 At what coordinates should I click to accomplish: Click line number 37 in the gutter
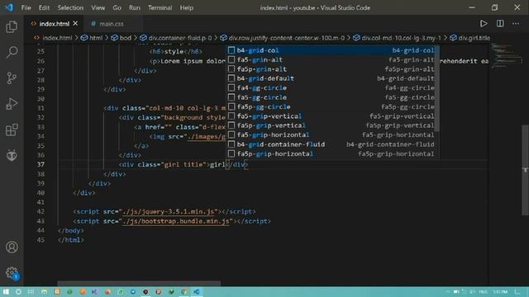[41, 165]
